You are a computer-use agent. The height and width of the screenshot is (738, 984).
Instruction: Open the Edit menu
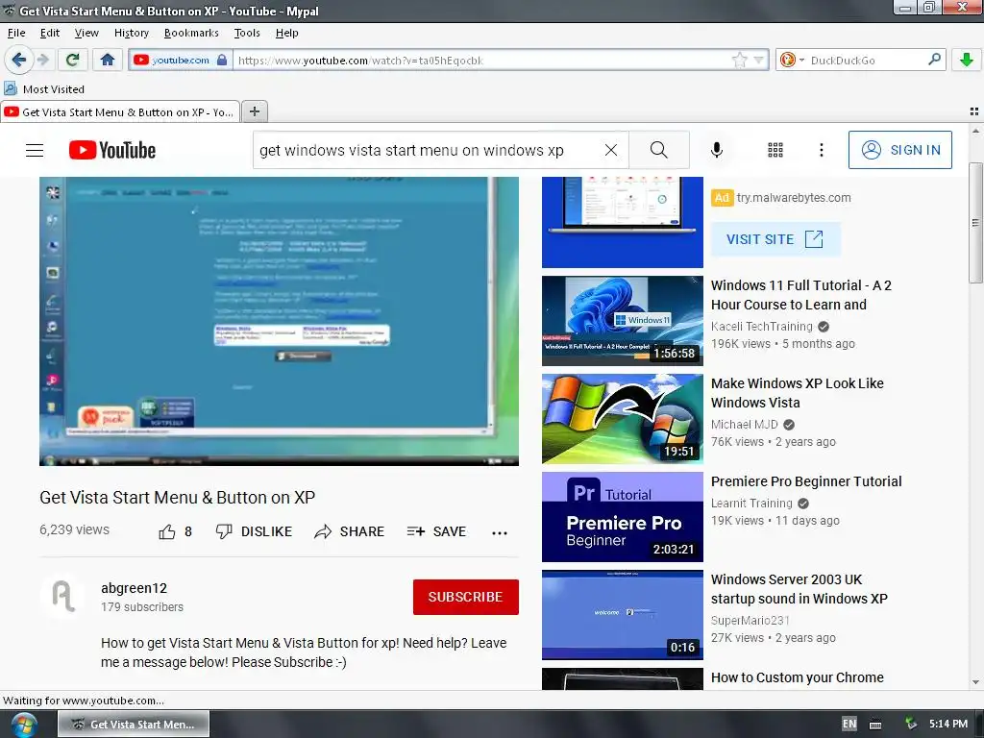[50, 33]
